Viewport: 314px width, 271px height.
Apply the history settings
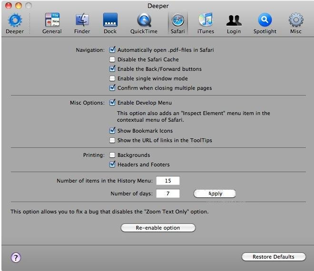pos(215,194)
